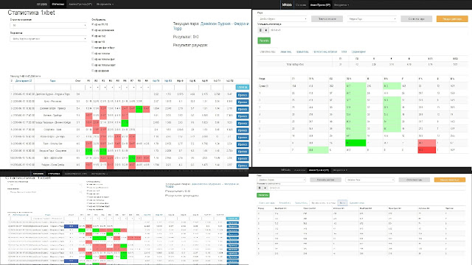Open calendar icon in top-right analysis panel
472x265 pixels.
pos(260,30)
